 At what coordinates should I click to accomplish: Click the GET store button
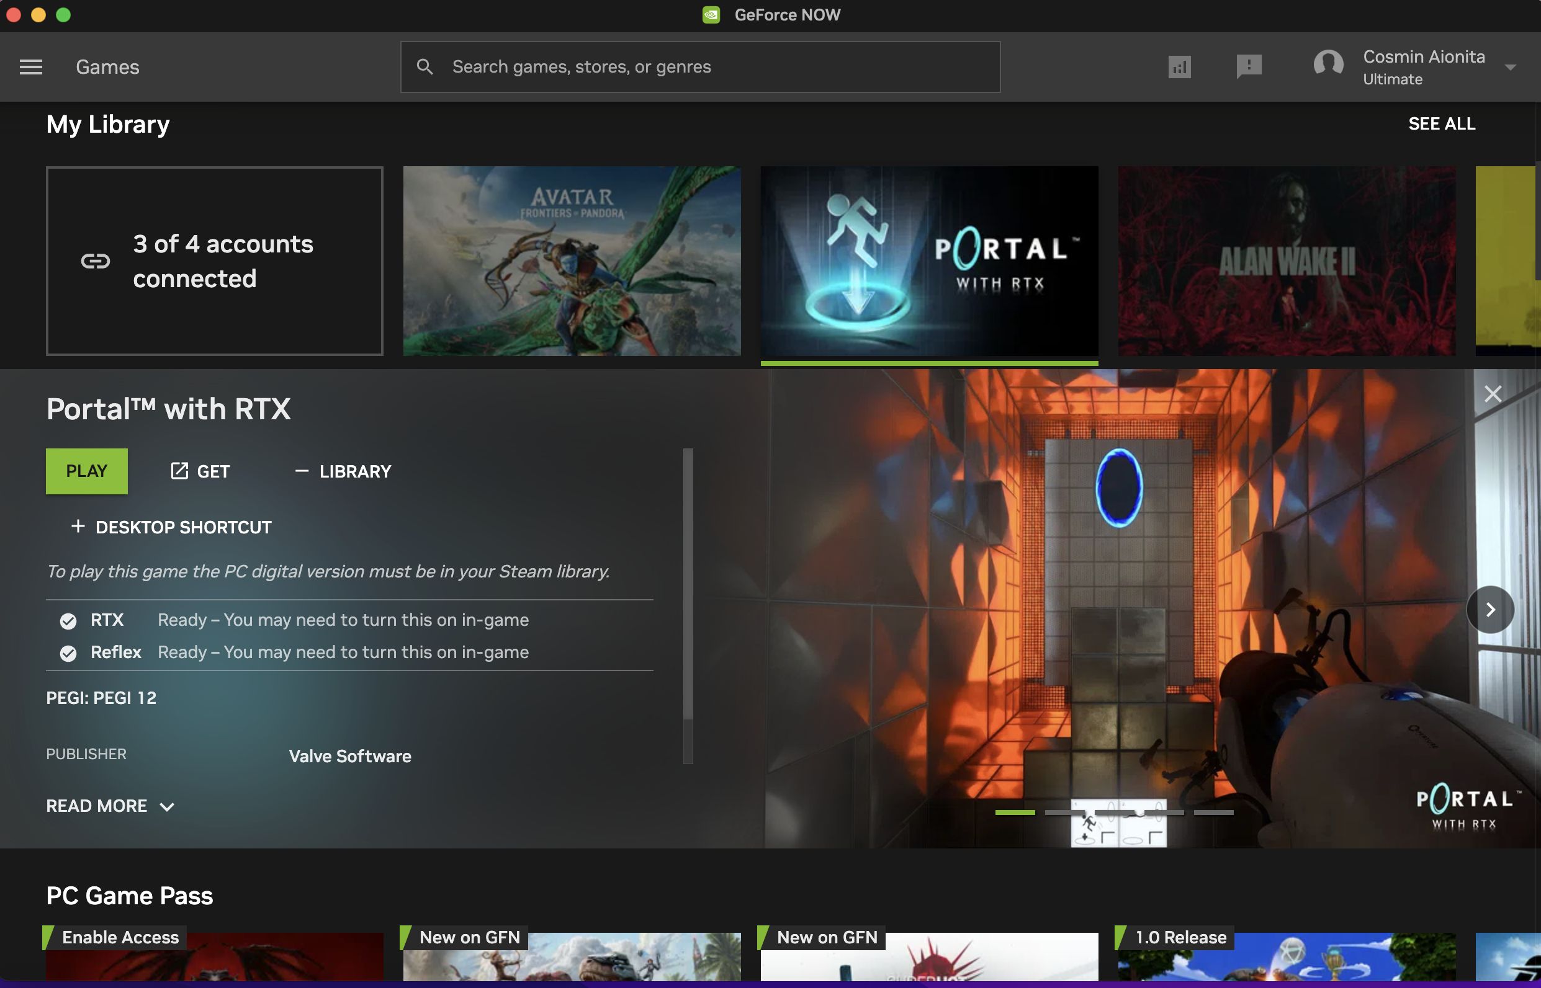click(x=200, y=471)
